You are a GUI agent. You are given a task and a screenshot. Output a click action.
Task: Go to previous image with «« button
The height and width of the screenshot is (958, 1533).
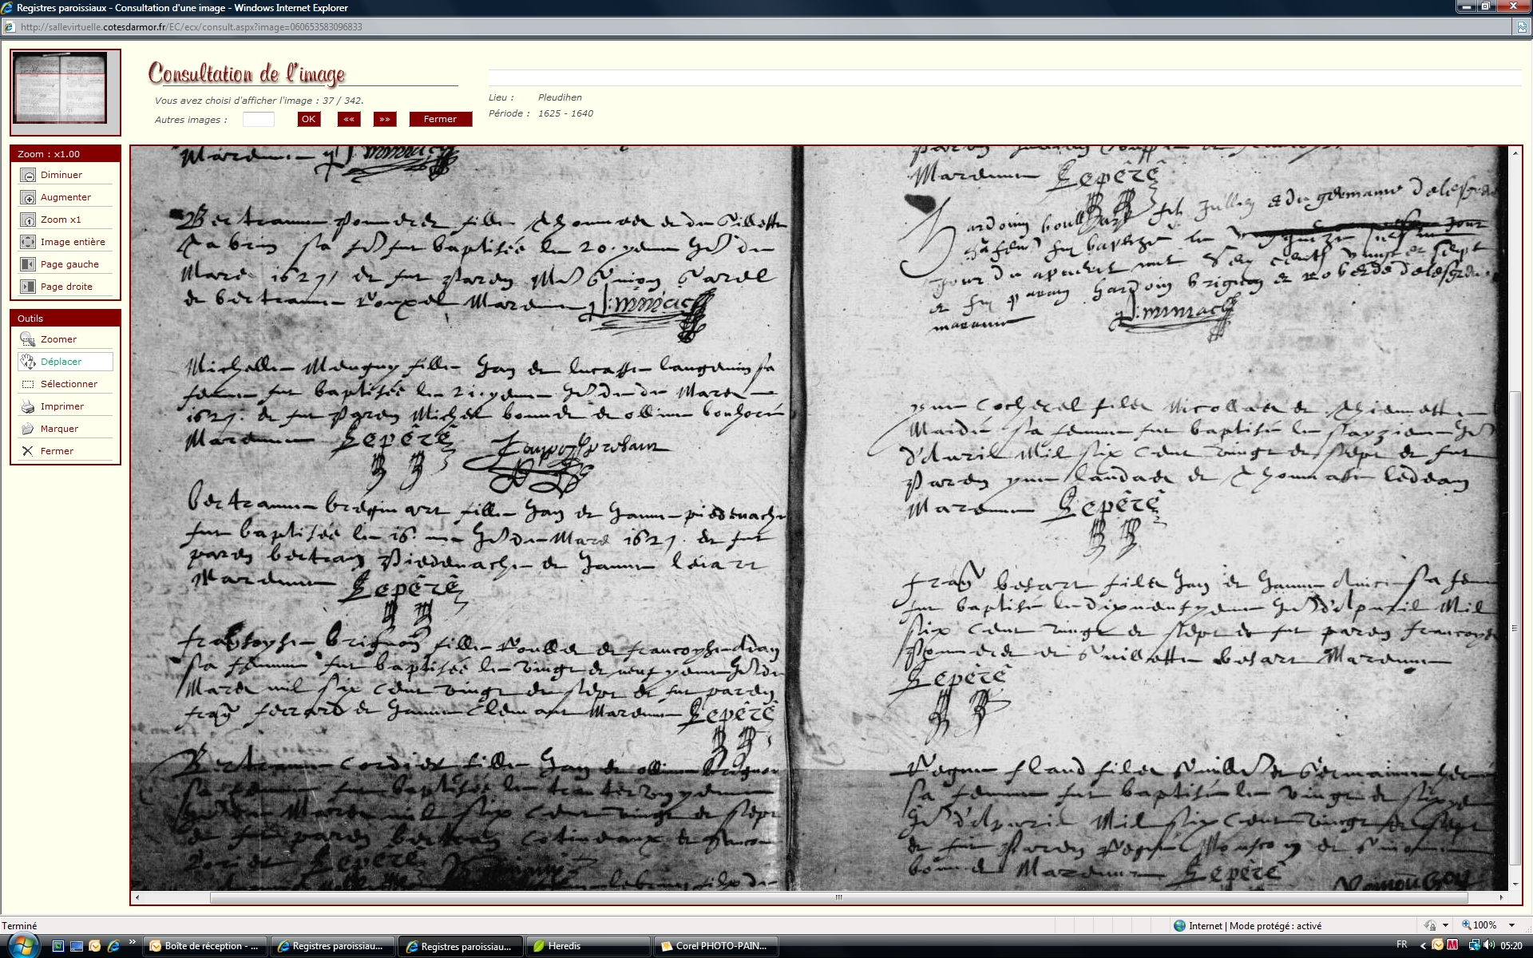349,119
